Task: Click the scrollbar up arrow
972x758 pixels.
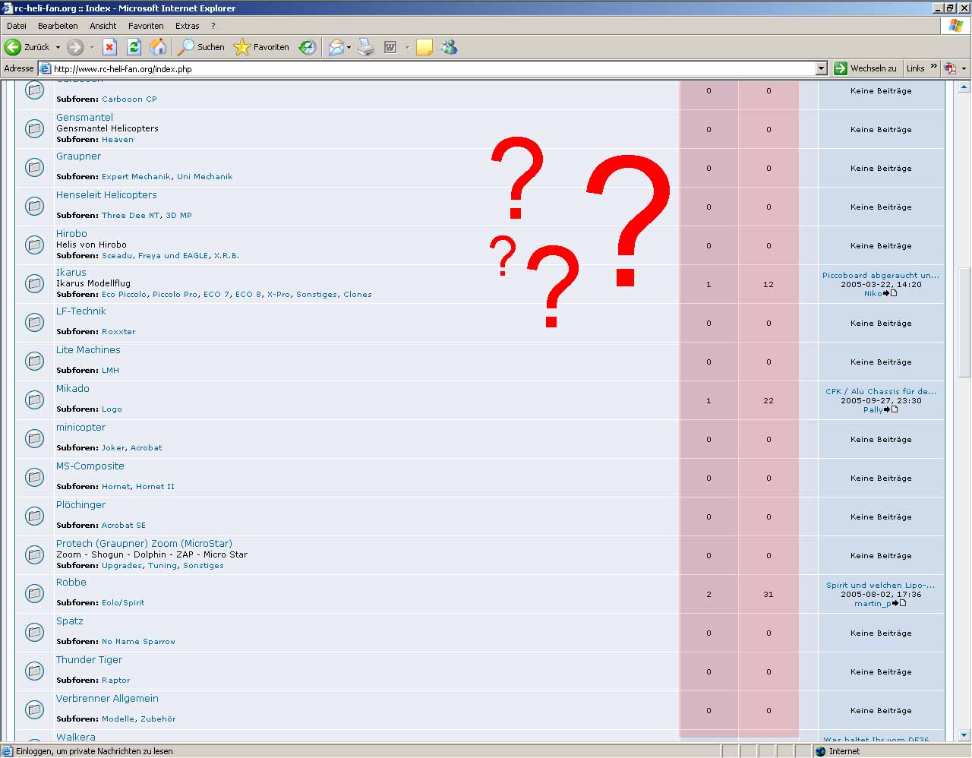Action: pyautogui.click(x=964, y=87)
